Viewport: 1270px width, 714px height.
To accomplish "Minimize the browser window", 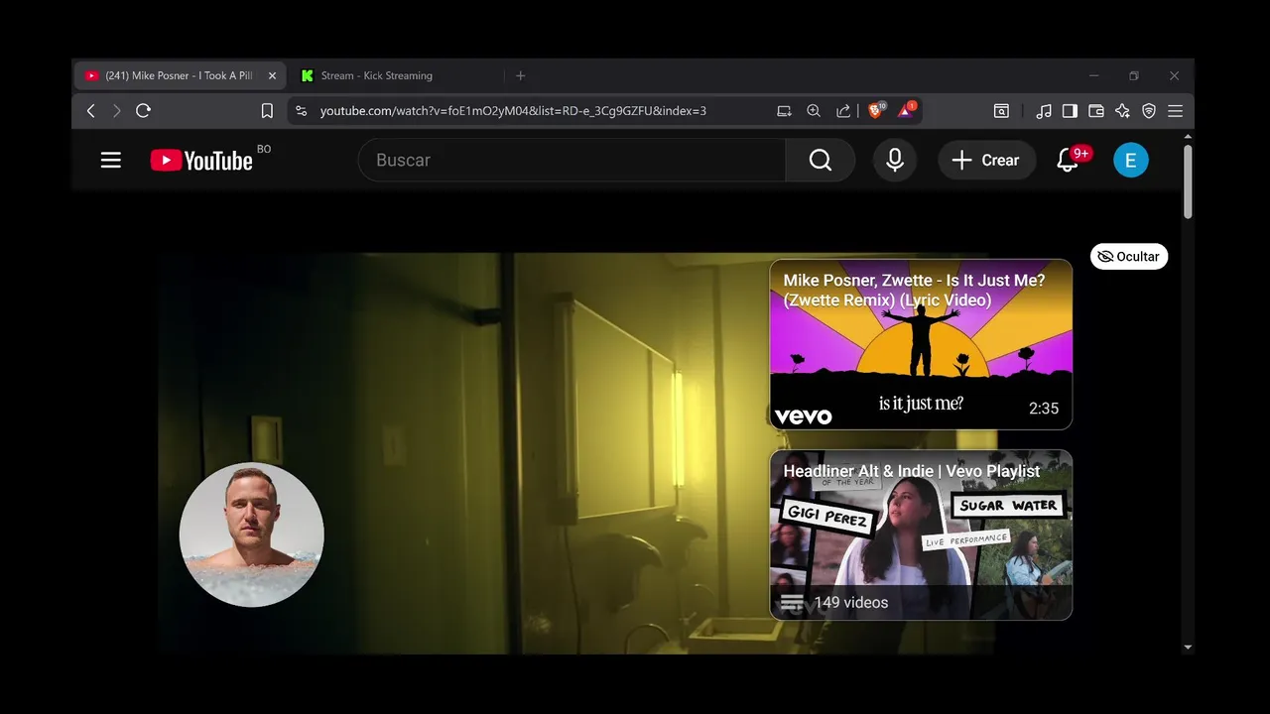I will click(1093, 75).
